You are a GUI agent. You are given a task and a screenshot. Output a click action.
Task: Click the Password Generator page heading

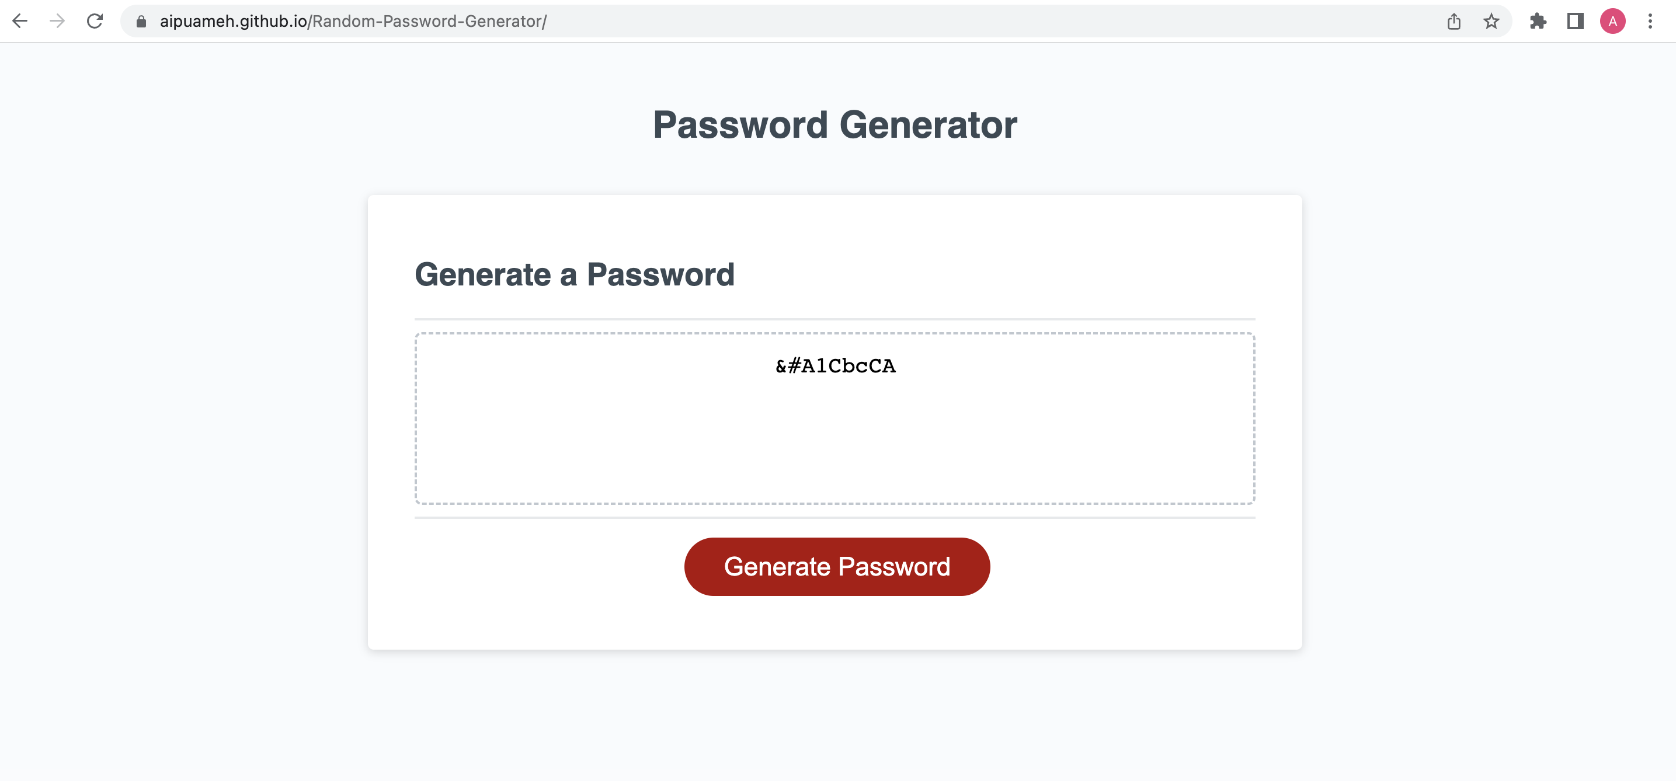[x=834, y=125]
